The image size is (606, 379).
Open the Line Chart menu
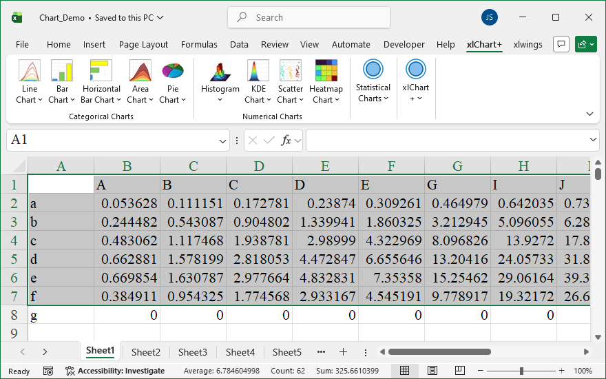(x=29, y=81)
